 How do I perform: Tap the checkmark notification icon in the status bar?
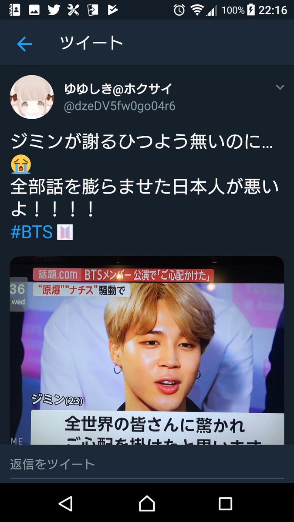click(113, 10)
